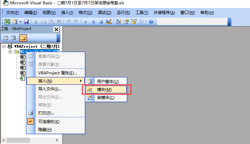Image resolution: width=250 pixels, height=144 pixels.
Task: Open the 文件(F) menu
Action: click(x=12, y=13)
